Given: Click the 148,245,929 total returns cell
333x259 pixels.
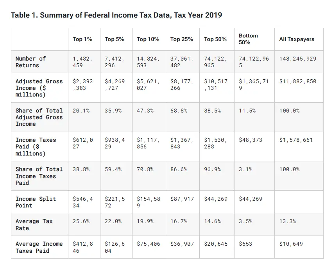Looking at the screenshot, I should 298,59.
